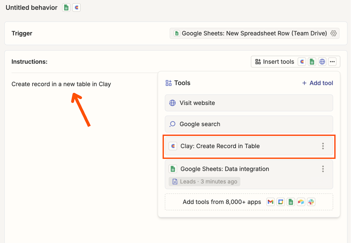Click the Google Calendar icon in add tools row
The height and width of the screenshot is (243, 352).
(x=281, y=202)
